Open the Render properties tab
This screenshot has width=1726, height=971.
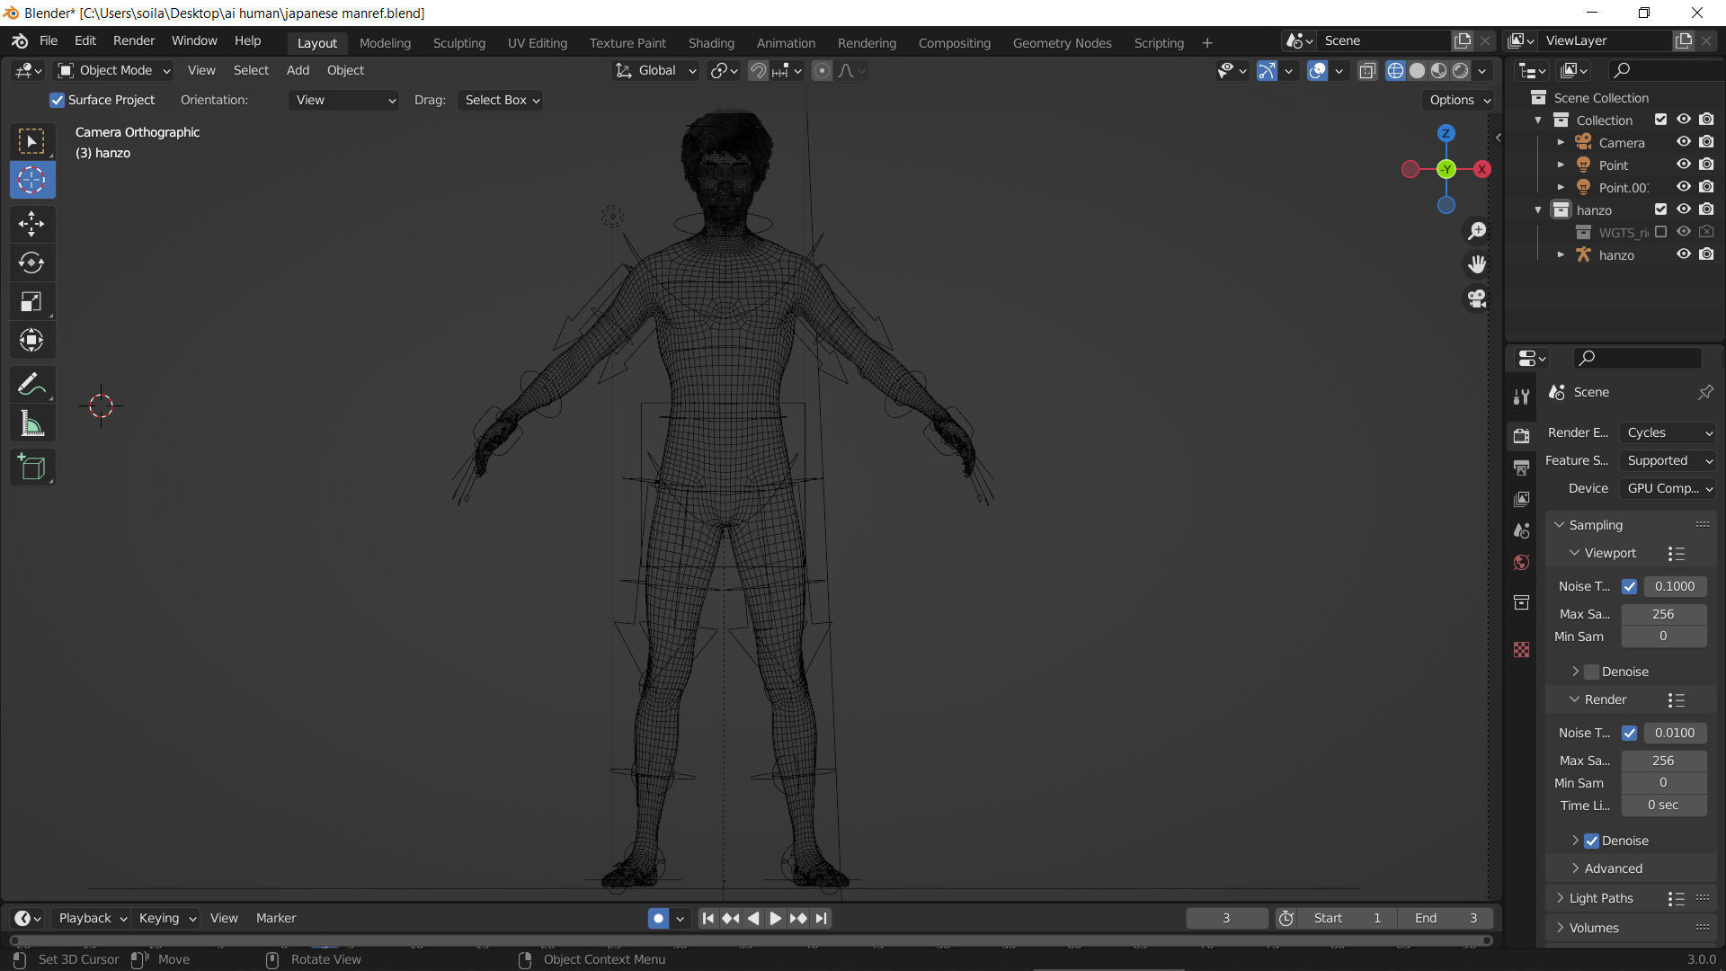(1521, 435)
